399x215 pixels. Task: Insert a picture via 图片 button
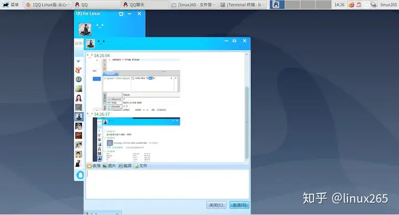click(109, 166)
